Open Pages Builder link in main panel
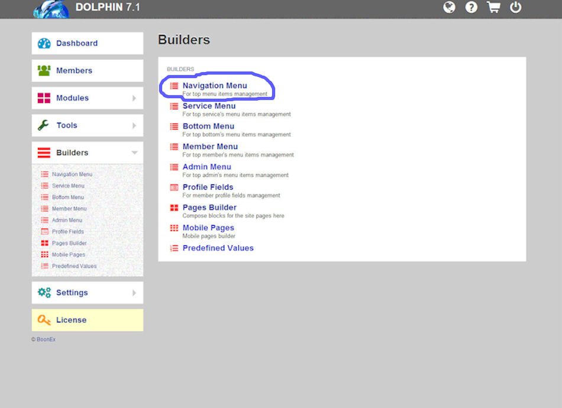This screenshot has width=562, height=408. coord(209,208)
